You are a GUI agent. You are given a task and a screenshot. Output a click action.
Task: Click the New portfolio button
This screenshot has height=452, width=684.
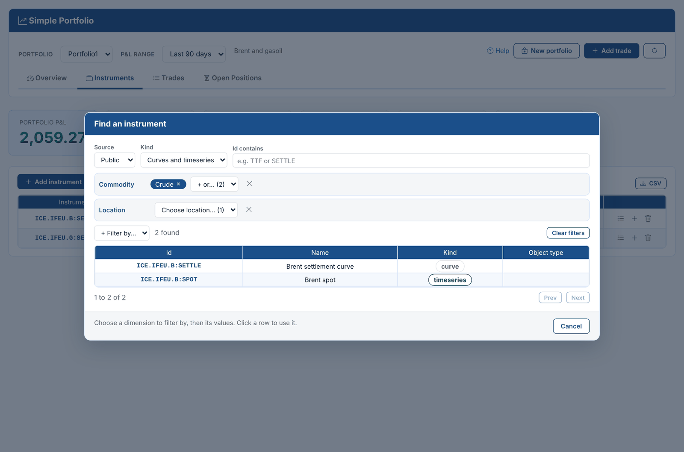coord(546,51)
